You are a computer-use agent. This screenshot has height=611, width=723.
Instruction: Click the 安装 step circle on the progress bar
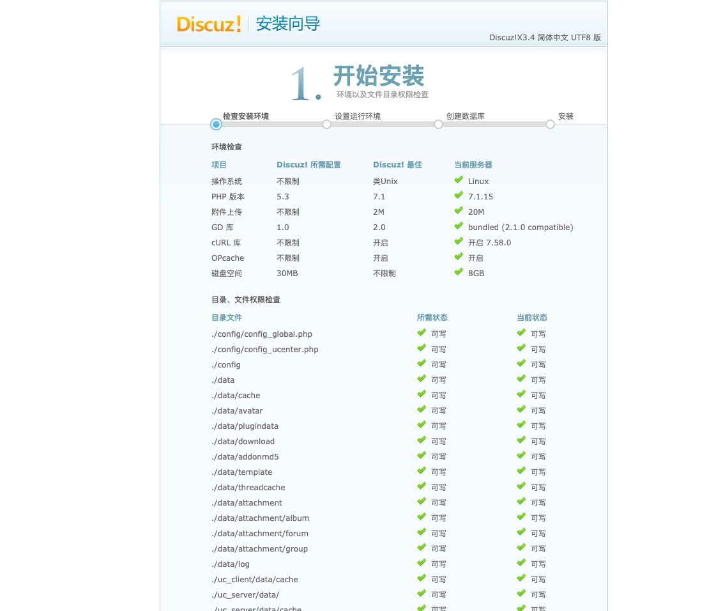coord(550,124)
